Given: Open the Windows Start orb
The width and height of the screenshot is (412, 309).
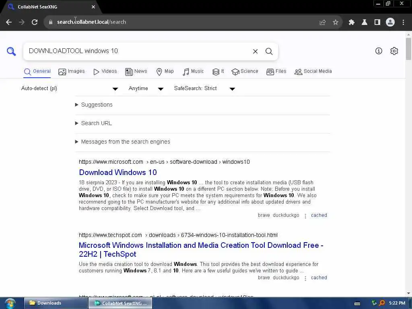Looking at the screenshot, I should pyautogui.click(x=10, y=303).
